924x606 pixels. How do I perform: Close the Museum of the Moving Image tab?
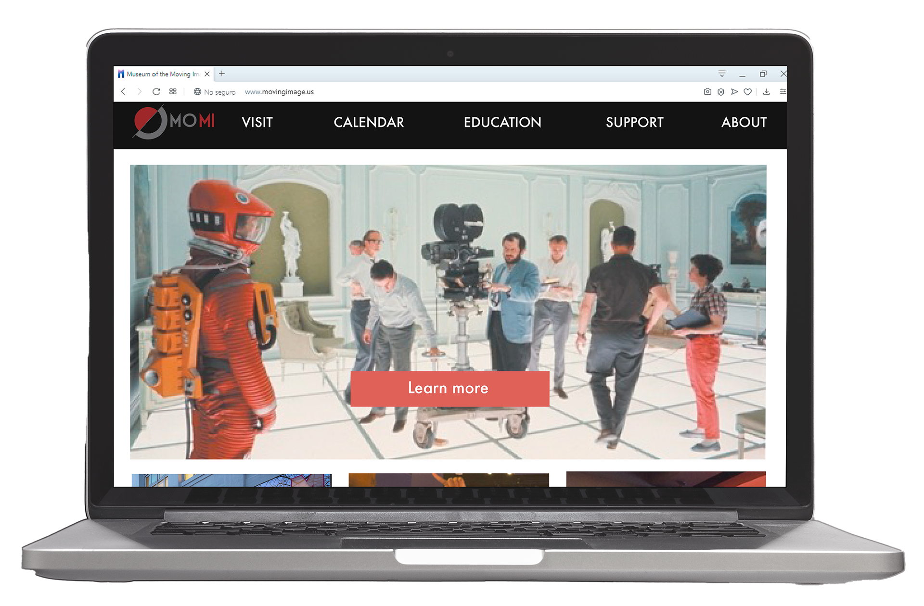tap(207, 74)
